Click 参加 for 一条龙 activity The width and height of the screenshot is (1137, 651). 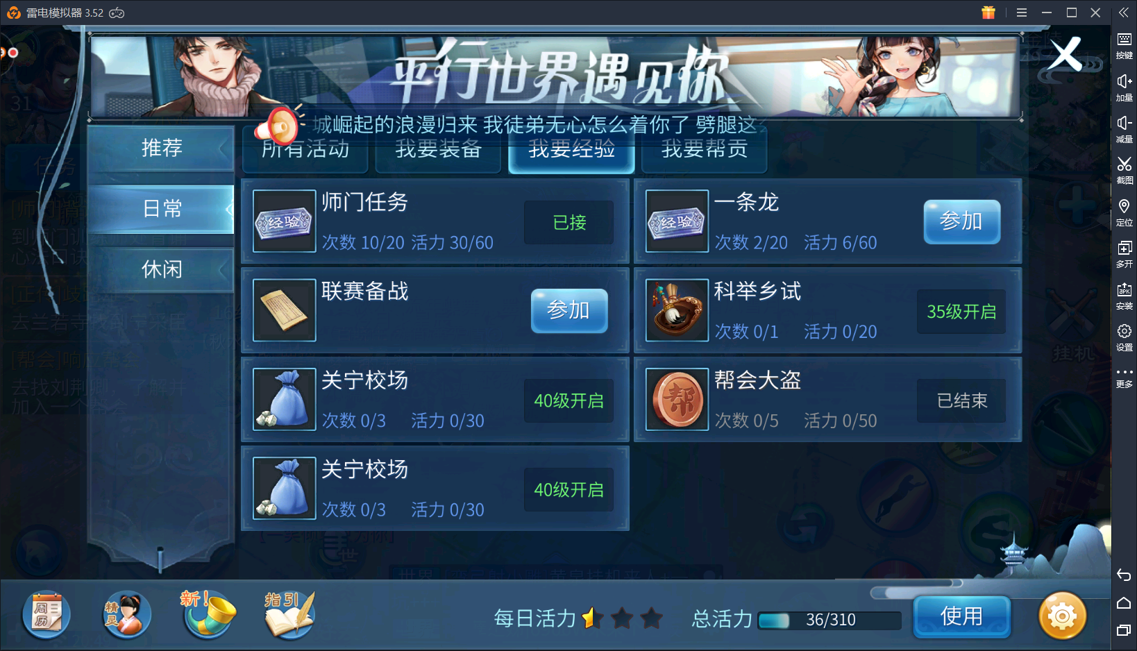(x=961, y=221)
